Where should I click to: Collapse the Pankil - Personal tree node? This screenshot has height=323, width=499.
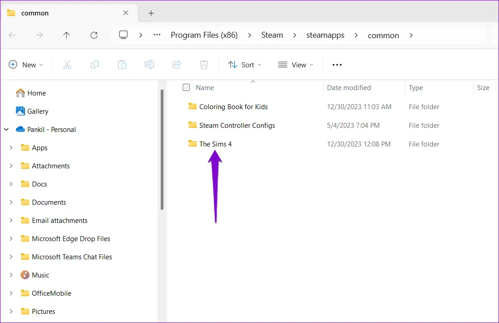(6, 130)
